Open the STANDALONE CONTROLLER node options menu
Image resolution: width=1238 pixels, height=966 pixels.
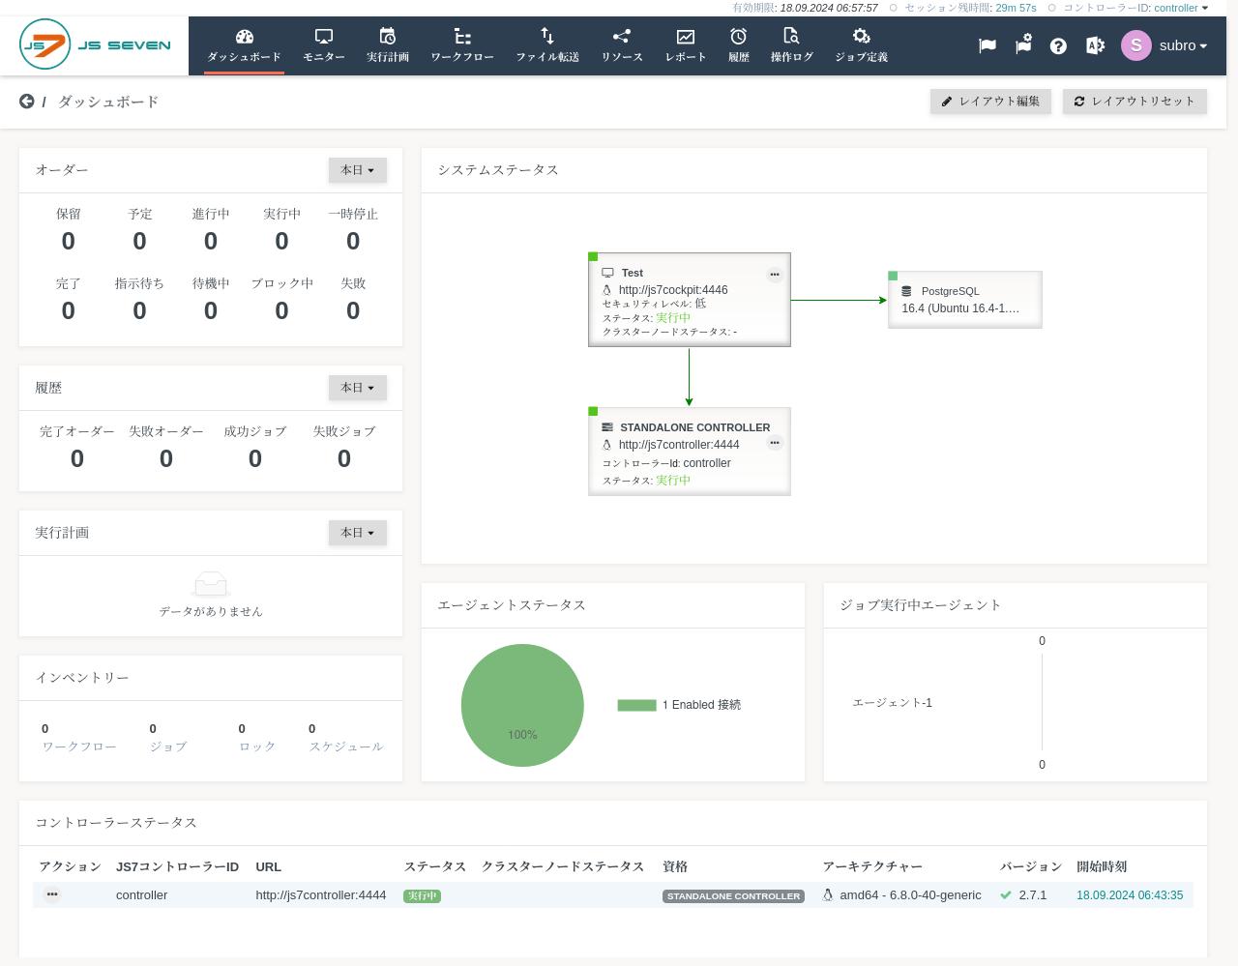[775, 443]
